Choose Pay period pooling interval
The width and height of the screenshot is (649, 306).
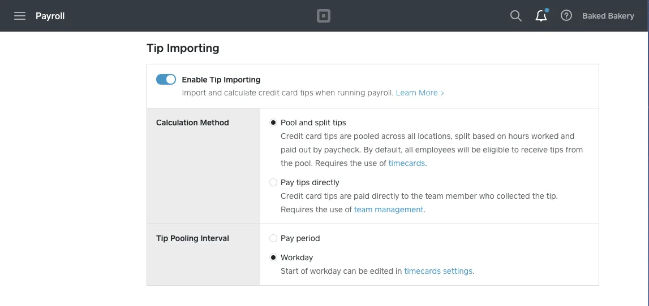click(x=273, y=238)
